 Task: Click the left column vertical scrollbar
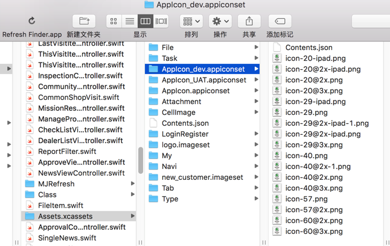tap(141, 161)
